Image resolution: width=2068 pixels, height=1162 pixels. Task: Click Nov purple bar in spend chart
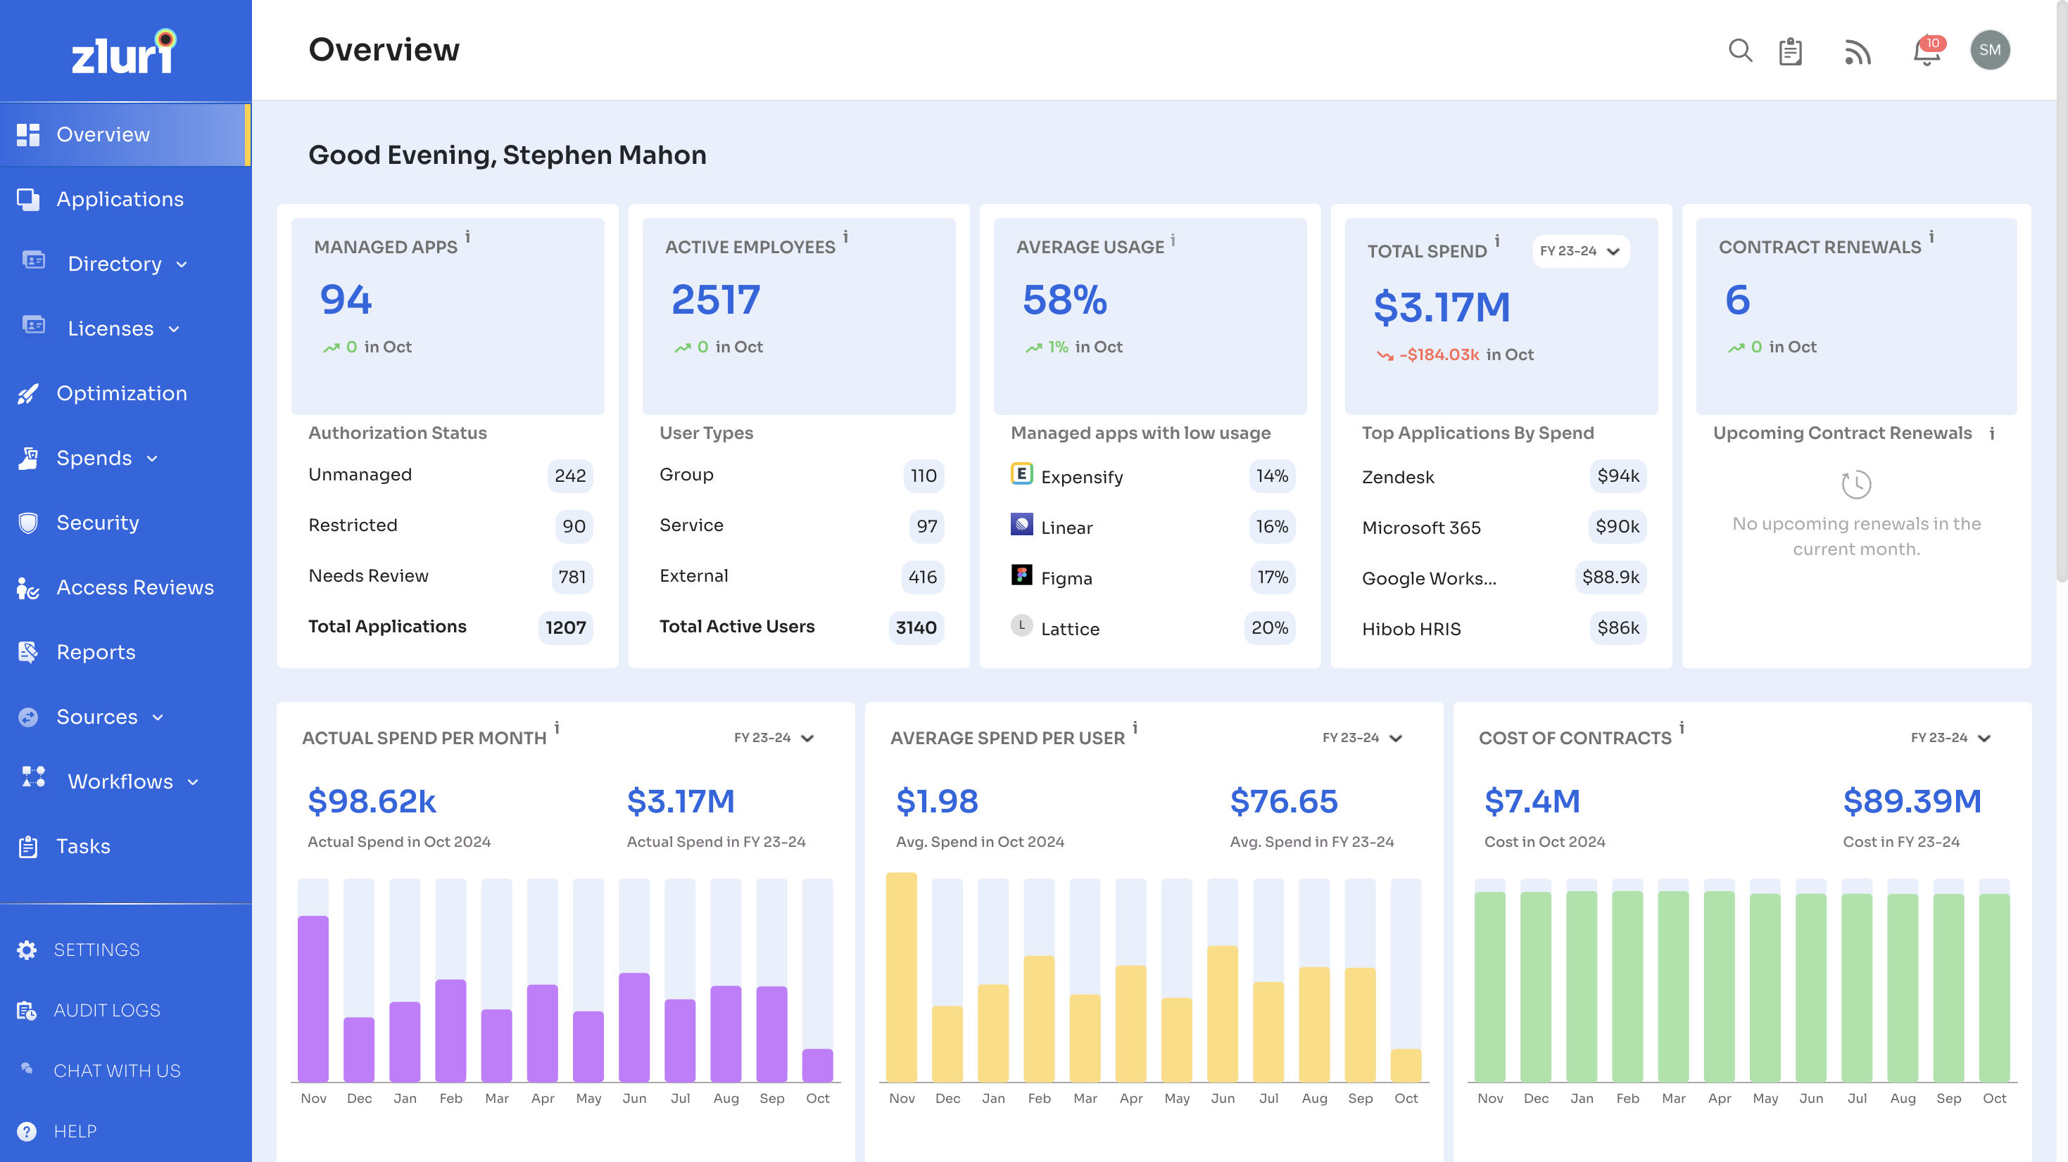coord(313,997)
